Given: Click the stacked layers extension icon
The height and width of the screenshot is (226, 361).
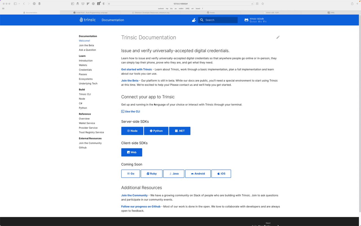Looking at the screenshot, I should [39, 4].
